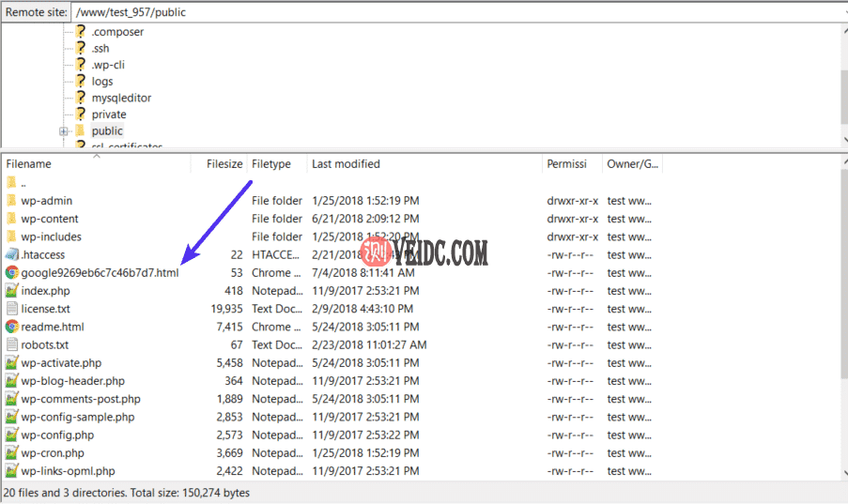The image size is (848, 504).
Task: Click the private folder question-mark icon
Action: 81,115
